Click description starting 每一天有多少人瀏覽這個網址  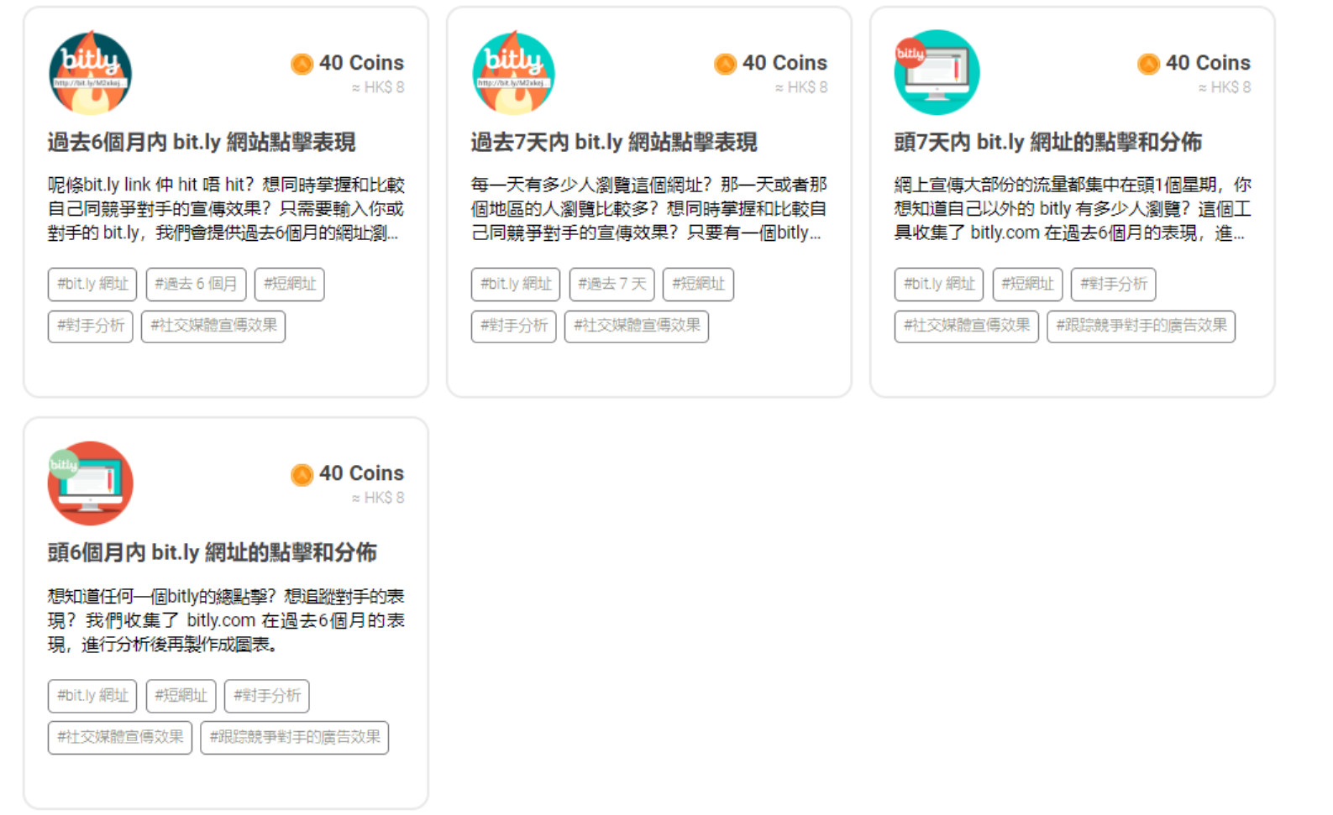click(x=649, y=209)
